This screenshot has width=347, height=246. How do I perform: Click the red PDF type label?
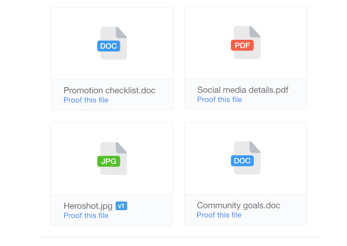tap(242, 45)
